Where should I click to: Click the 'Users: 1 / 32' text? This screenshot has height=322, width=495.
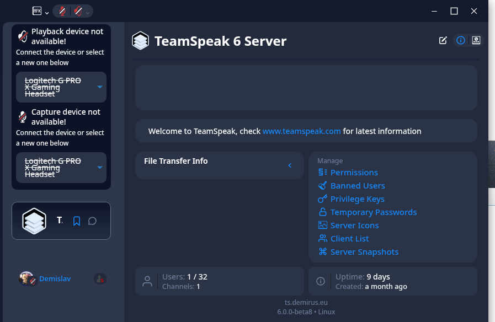(x=185, y=277)
